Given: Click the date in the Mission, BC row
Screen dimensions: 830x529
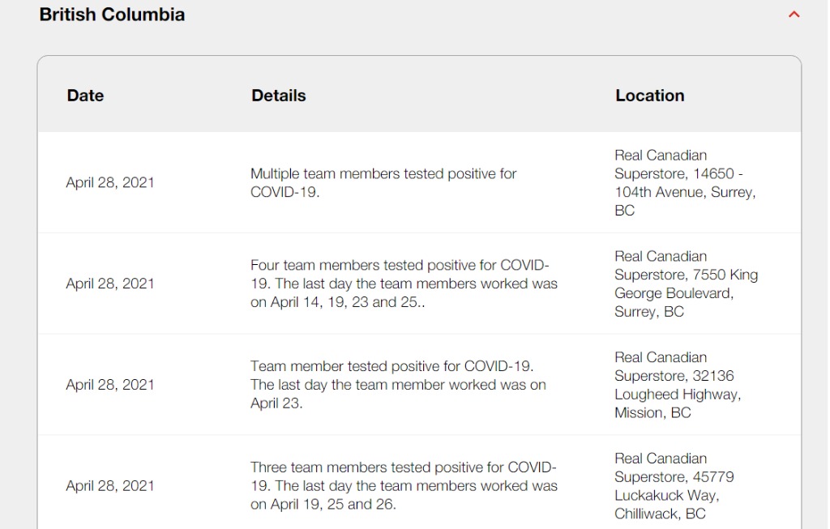Looking at the screenshot, I should [x=110, y=385].
